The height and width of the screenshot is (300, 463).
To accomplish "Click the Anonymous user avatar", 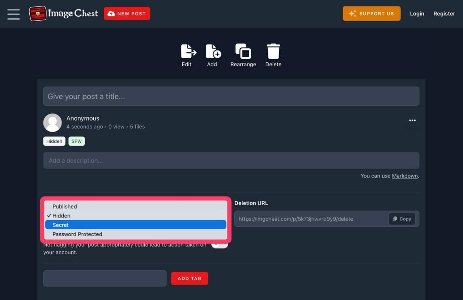I will pos(52,123).
